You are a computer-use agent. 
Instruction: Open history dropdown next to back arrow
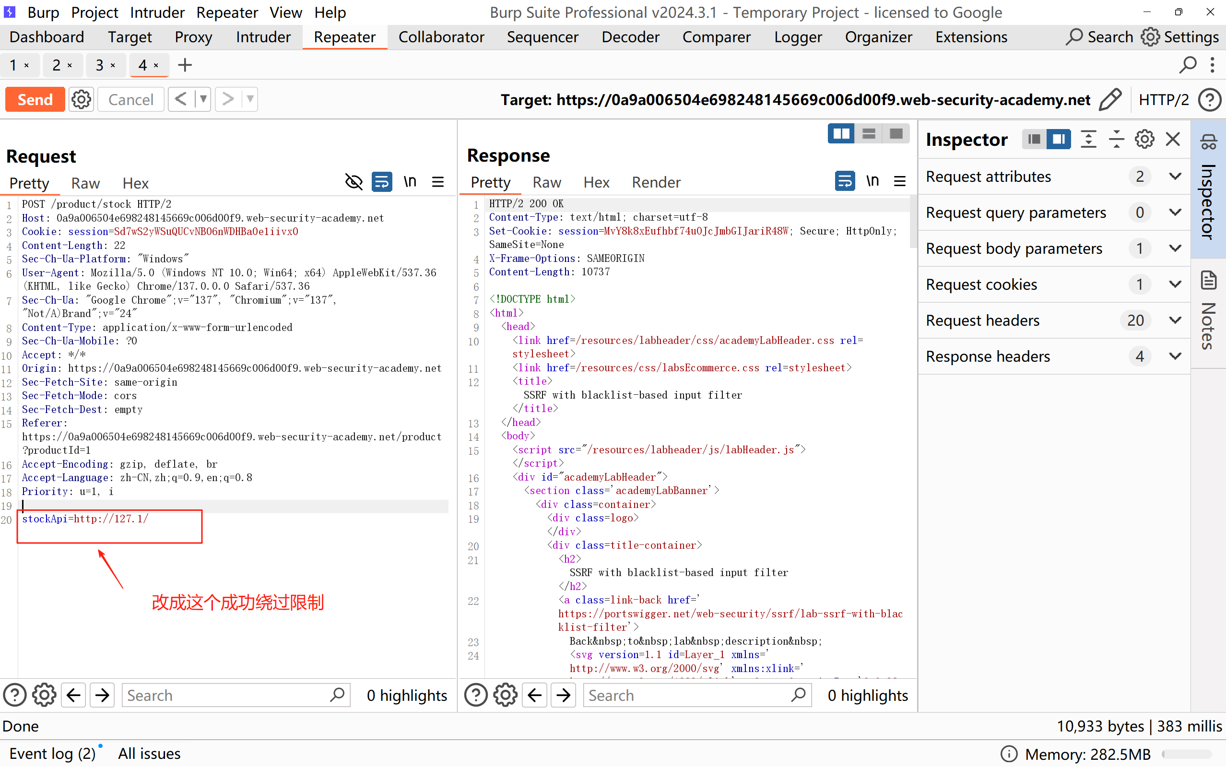click(x=203, y=99)
